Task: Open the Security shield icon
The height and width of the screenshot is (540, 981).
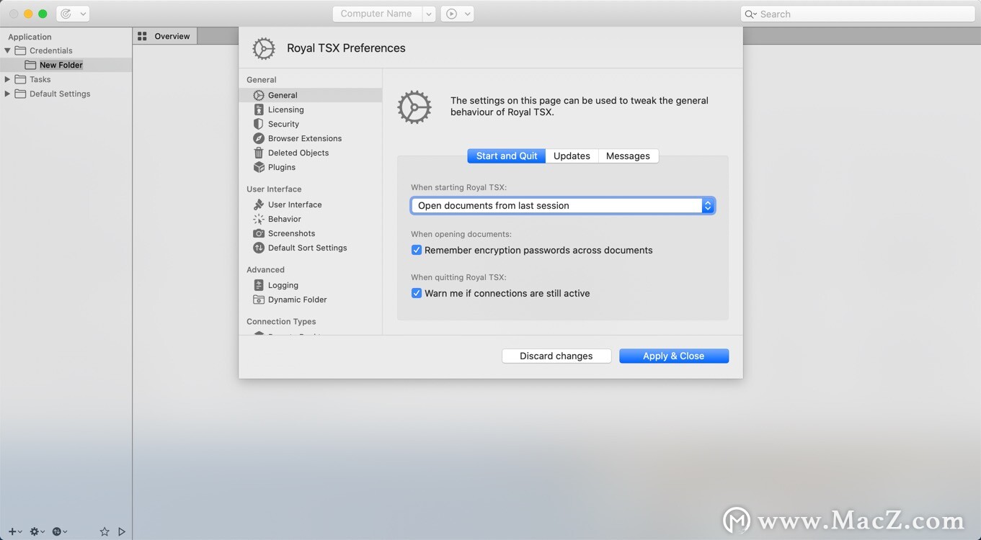Action: [x=259, y=124]
